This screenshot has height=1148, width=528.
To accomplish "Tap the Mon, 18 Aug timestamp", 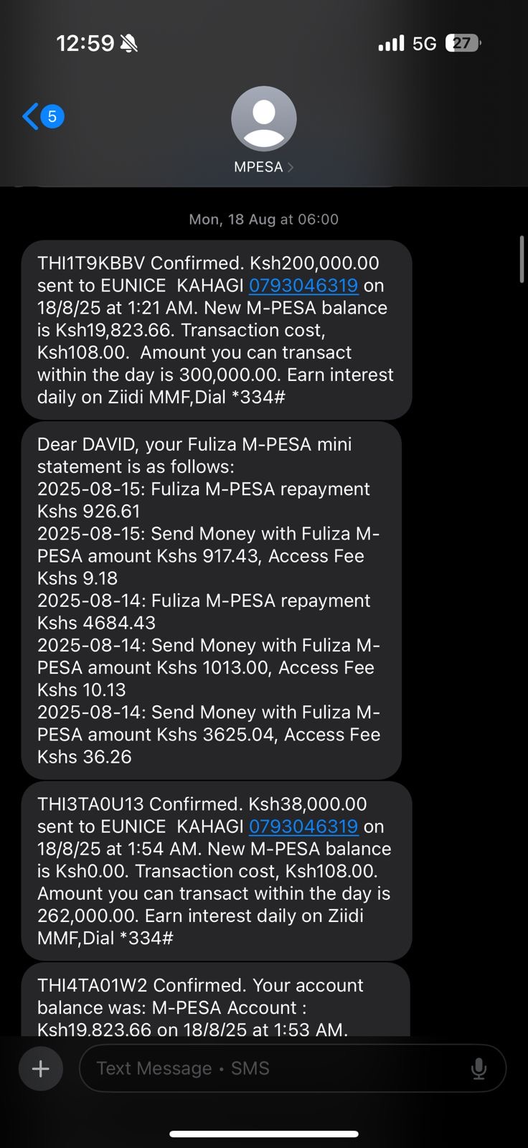I will [263, 220].
